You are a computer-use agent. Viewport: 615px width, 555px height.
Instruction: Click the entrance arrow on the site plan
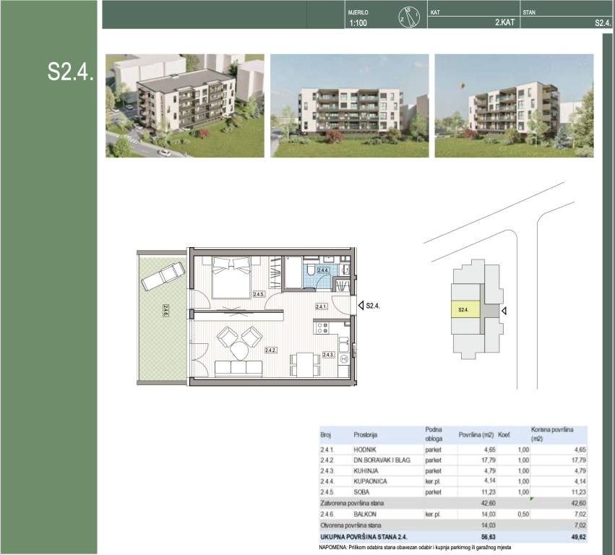point(504,311)
